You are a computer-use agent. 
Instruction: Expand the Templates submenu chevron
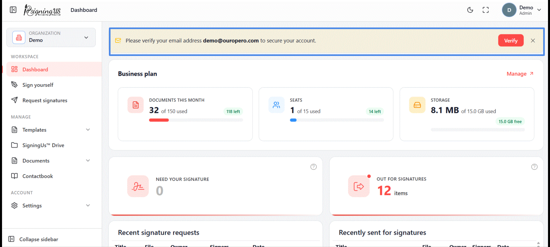[88, 130]
